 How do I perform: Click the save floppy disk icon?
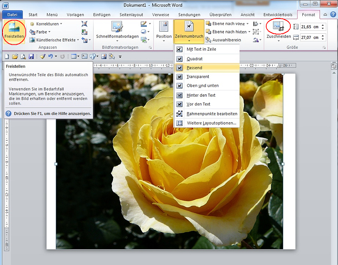[31, 56]
